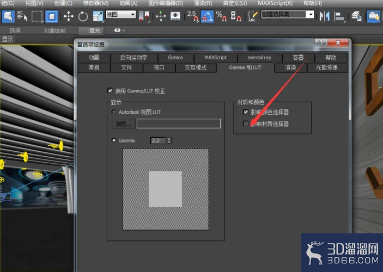The image size is (383, 272).
Task: Select Autodesk 视图 LUT radio button
Action: [113, 112]
